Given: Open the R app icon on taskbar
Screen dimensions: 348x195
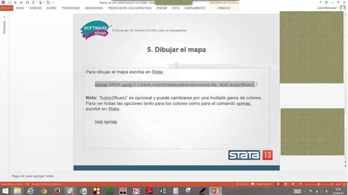Looking at the screenshot, I should 136,191.
